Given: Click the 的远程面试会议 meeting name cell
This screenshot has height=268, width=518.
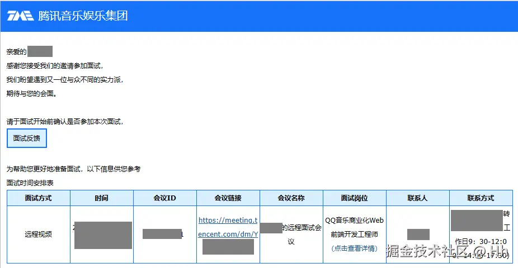Looking at the screenshot, I should point(291,234).
